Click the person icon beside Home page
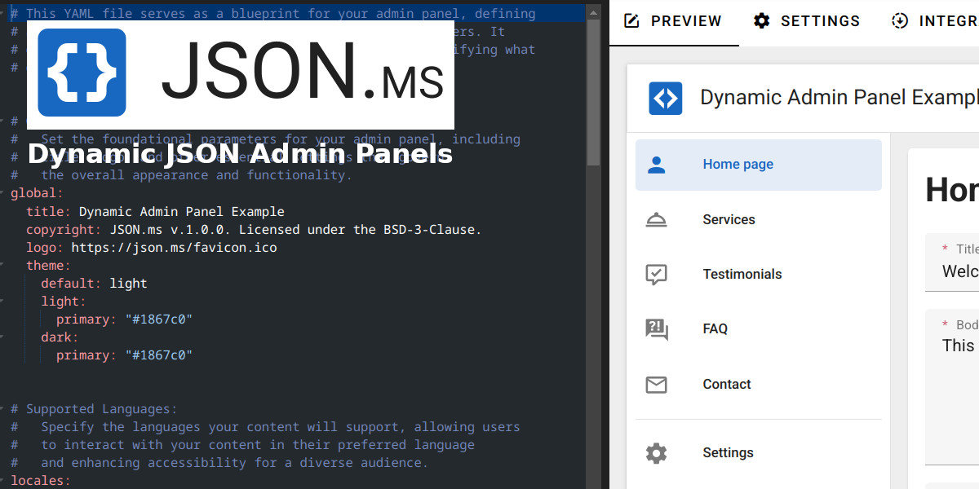Viewport: 979px width, 489px height. pyautogui.click(x=656, y=165)
